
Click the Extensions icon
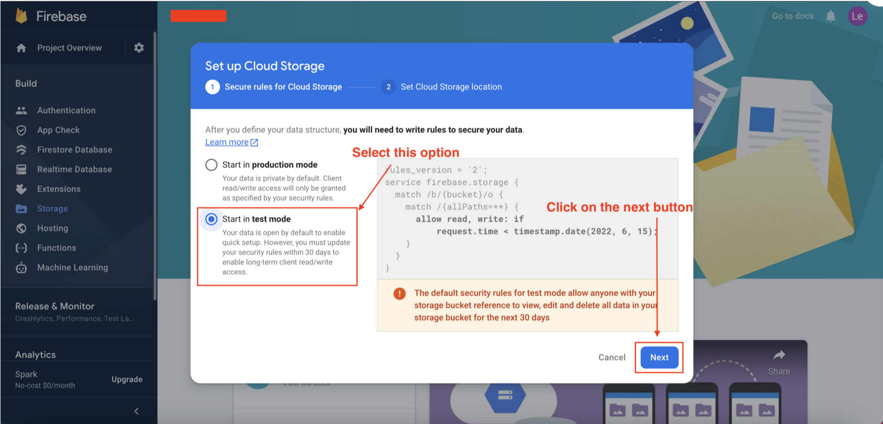[21, 189]
